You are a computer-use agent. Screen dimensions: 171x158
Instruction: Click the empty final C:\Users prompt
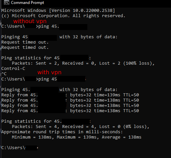(20, 148)
